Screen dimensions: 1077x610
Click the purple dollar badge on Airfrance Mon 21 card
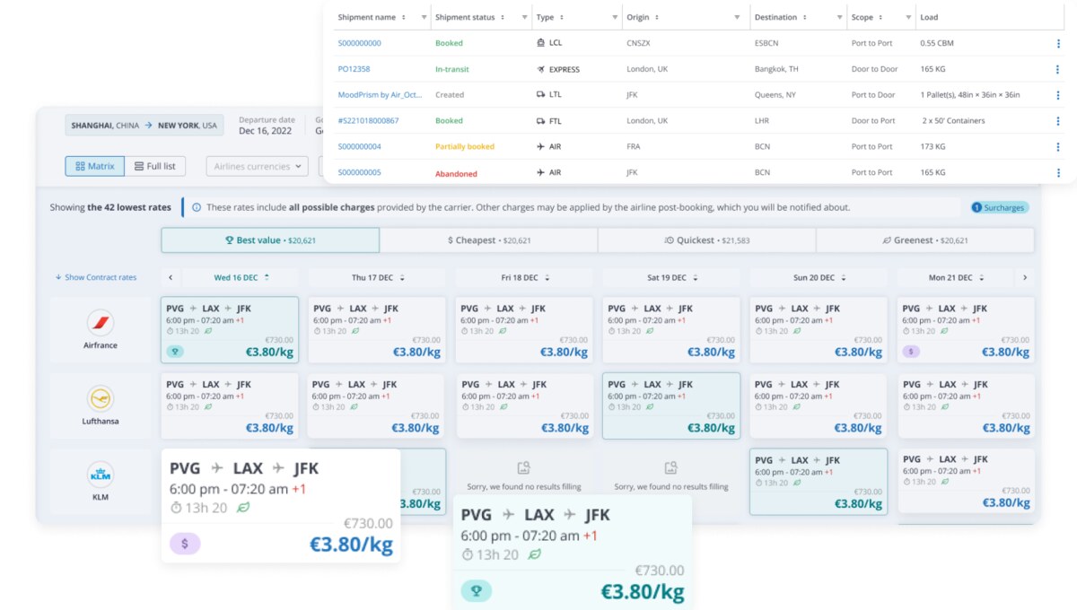point(911,352)
